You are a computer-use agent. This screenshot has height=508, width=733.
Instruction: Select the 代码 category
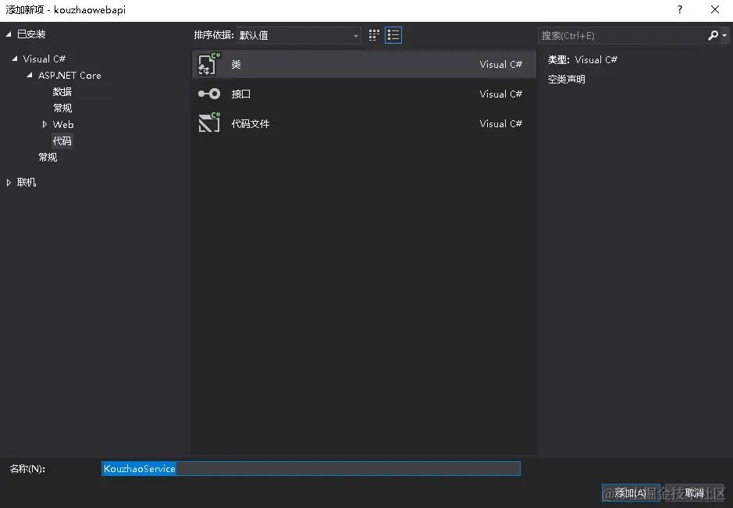(62, 140)
